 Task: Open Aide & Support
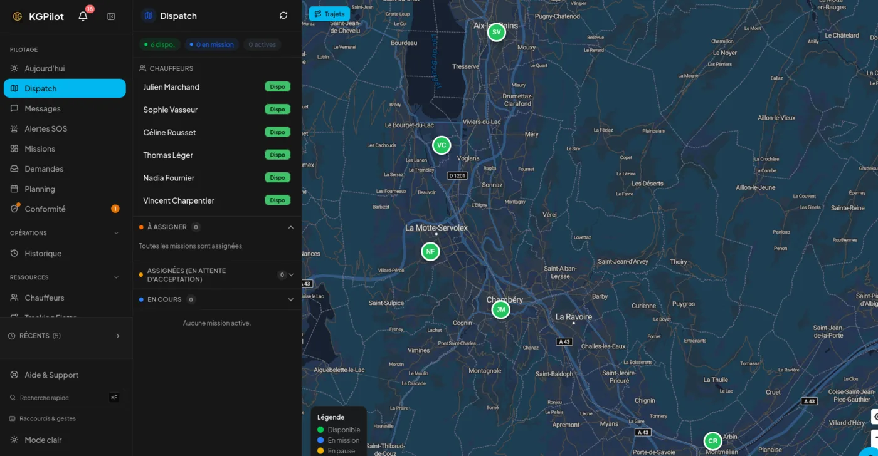[x=65, y=375]
